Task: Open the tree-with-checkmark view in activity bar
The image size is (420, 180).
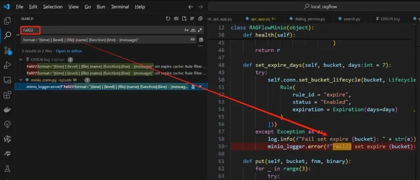Action: (7, 124)
